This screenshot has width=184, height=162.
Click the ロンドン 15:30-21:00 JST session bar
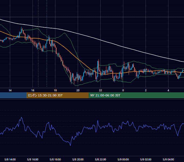(x=57, y=95)
